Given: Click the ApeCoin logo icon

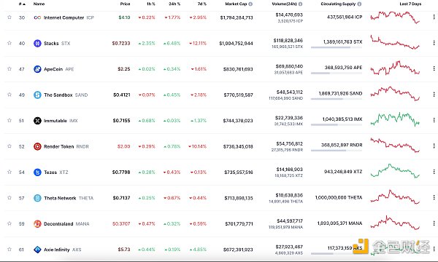Looking at the screenshot, I should (x=37, y=69).
